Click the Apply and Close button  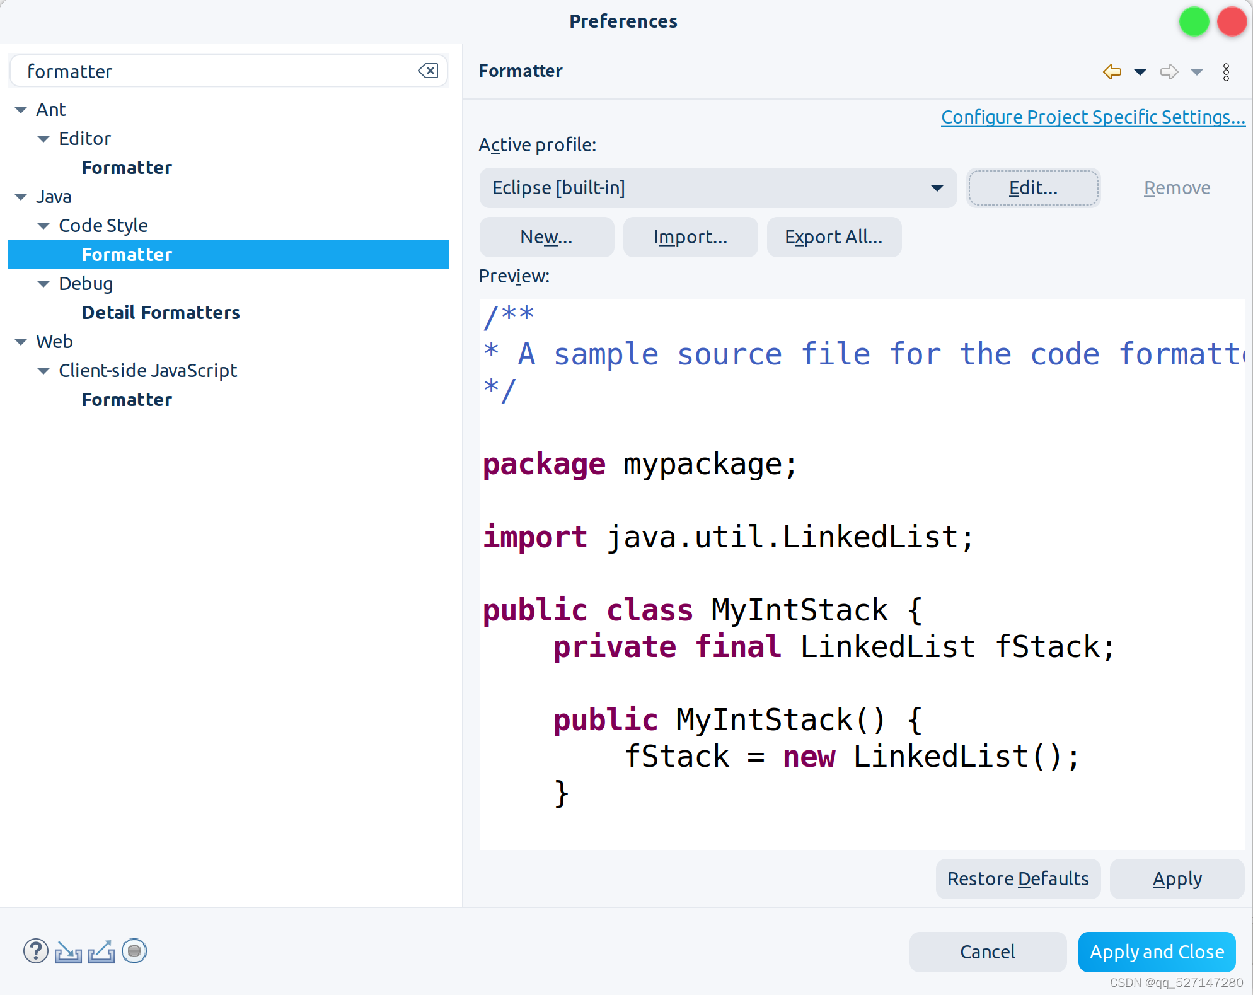pyautogui.click(x=1157, y=952)
